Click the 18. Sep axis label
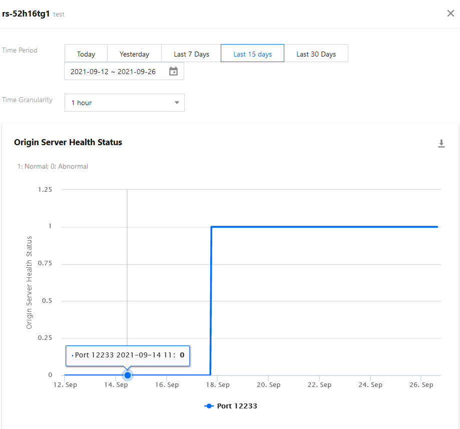460x429 pixels. [217, 385]
